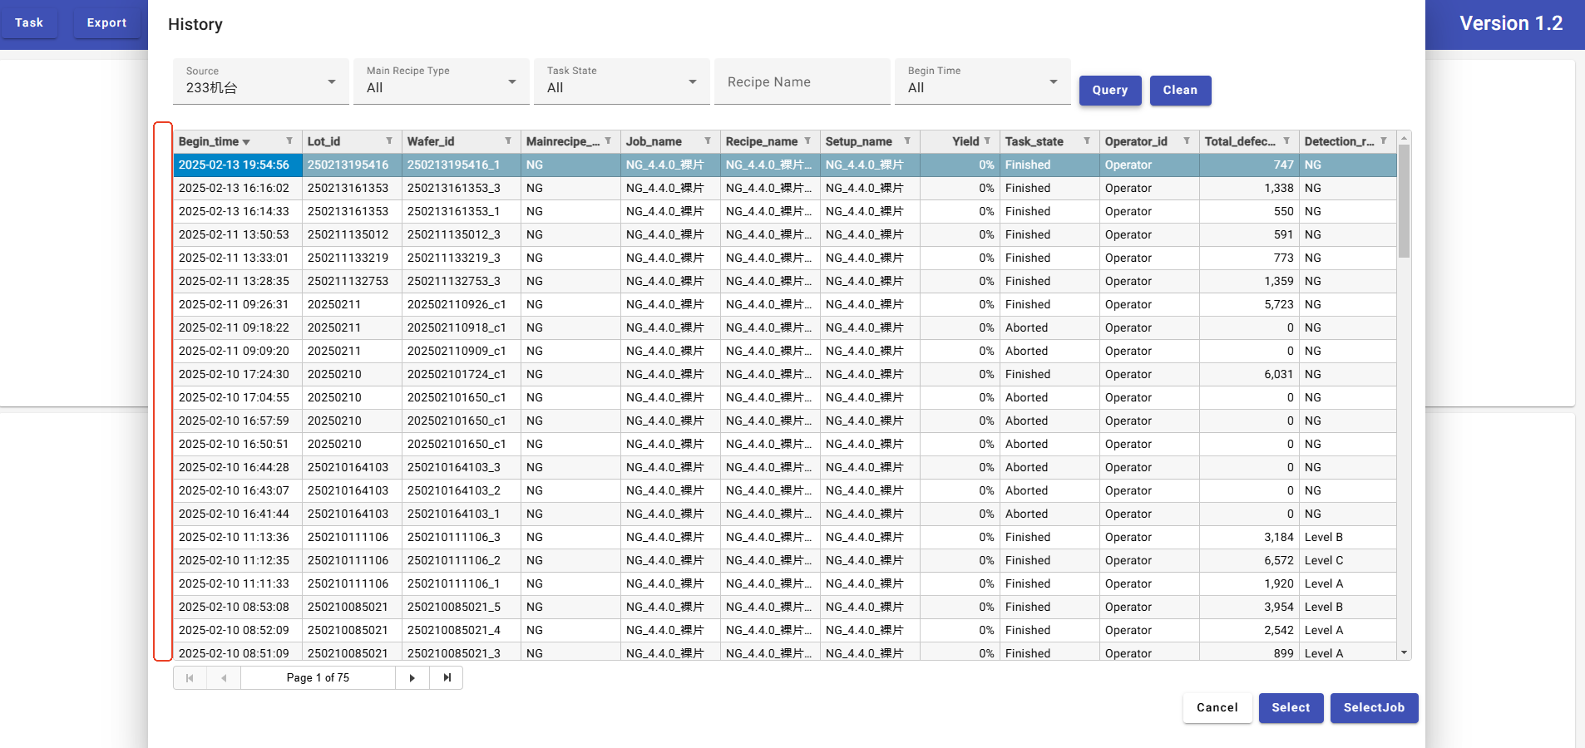Open the filter on Yield column
Viewport: 1585px width, 748px height.
(987, 141)
